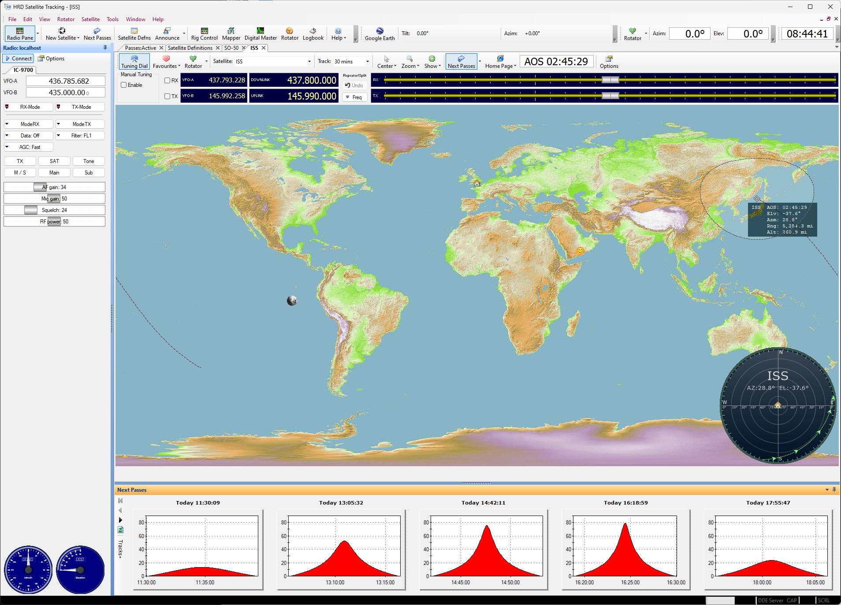Adjust the AF gain slider
This screenshot has width=841, height=605.
point(54,187)
